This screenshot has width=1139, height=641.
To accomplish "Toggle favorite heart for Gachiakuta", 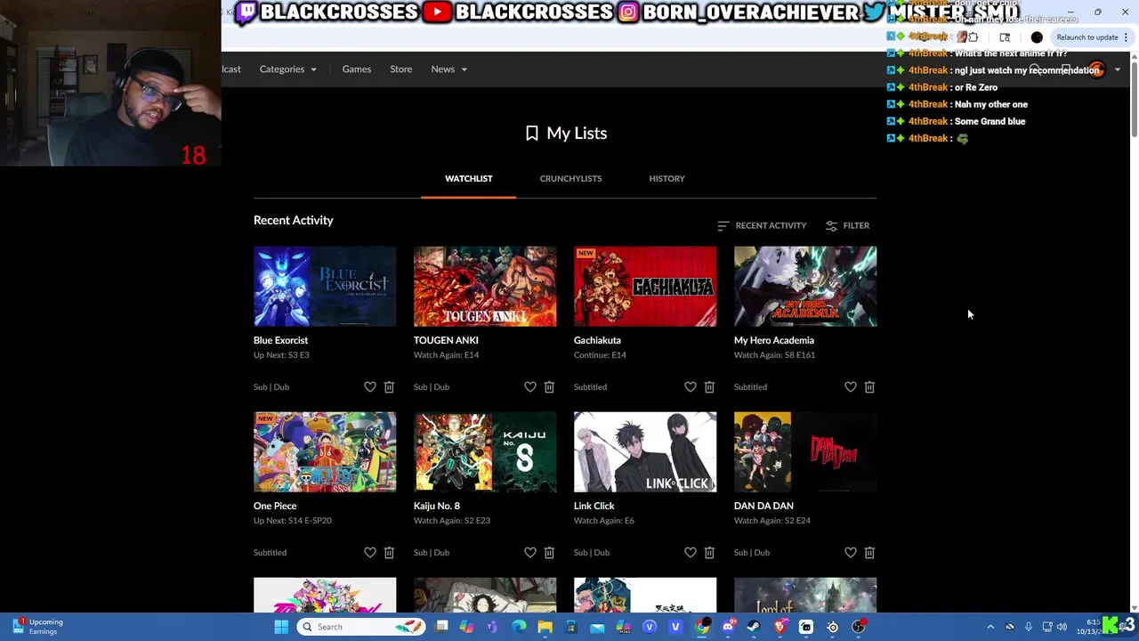I will pyautogui.click(x=691, y=386).
